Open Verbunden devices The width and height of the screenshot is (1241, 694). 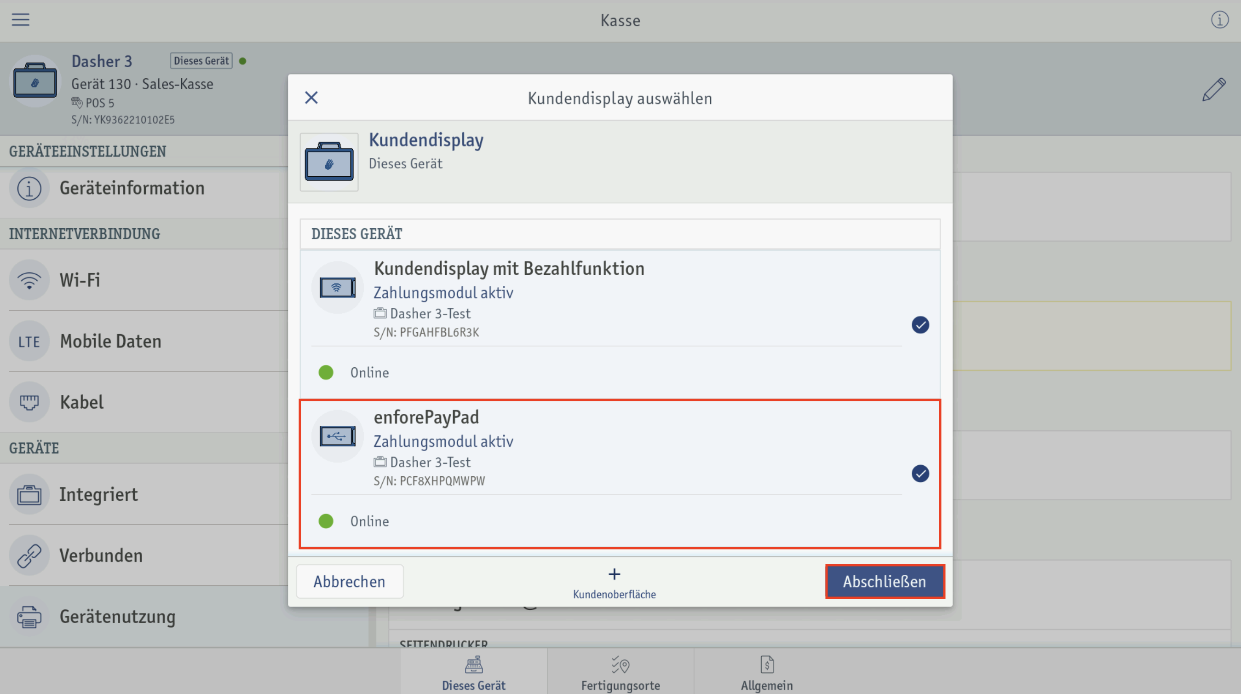pos(144,555)
